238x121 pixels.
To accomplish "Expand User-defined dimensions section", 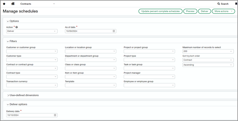I will 8,95.
